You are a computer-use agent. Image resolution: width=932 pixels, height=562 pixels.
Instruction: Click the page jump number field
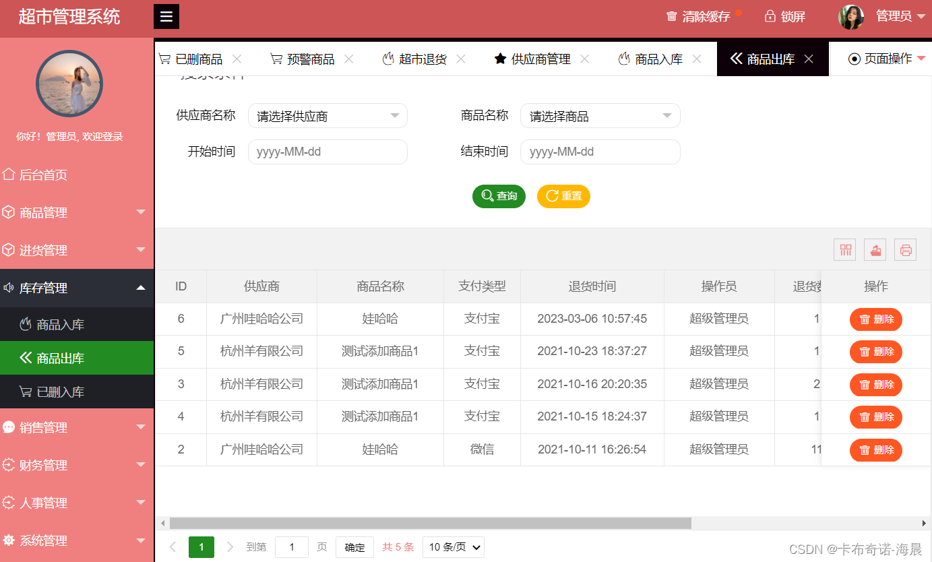tap(292, 547)
